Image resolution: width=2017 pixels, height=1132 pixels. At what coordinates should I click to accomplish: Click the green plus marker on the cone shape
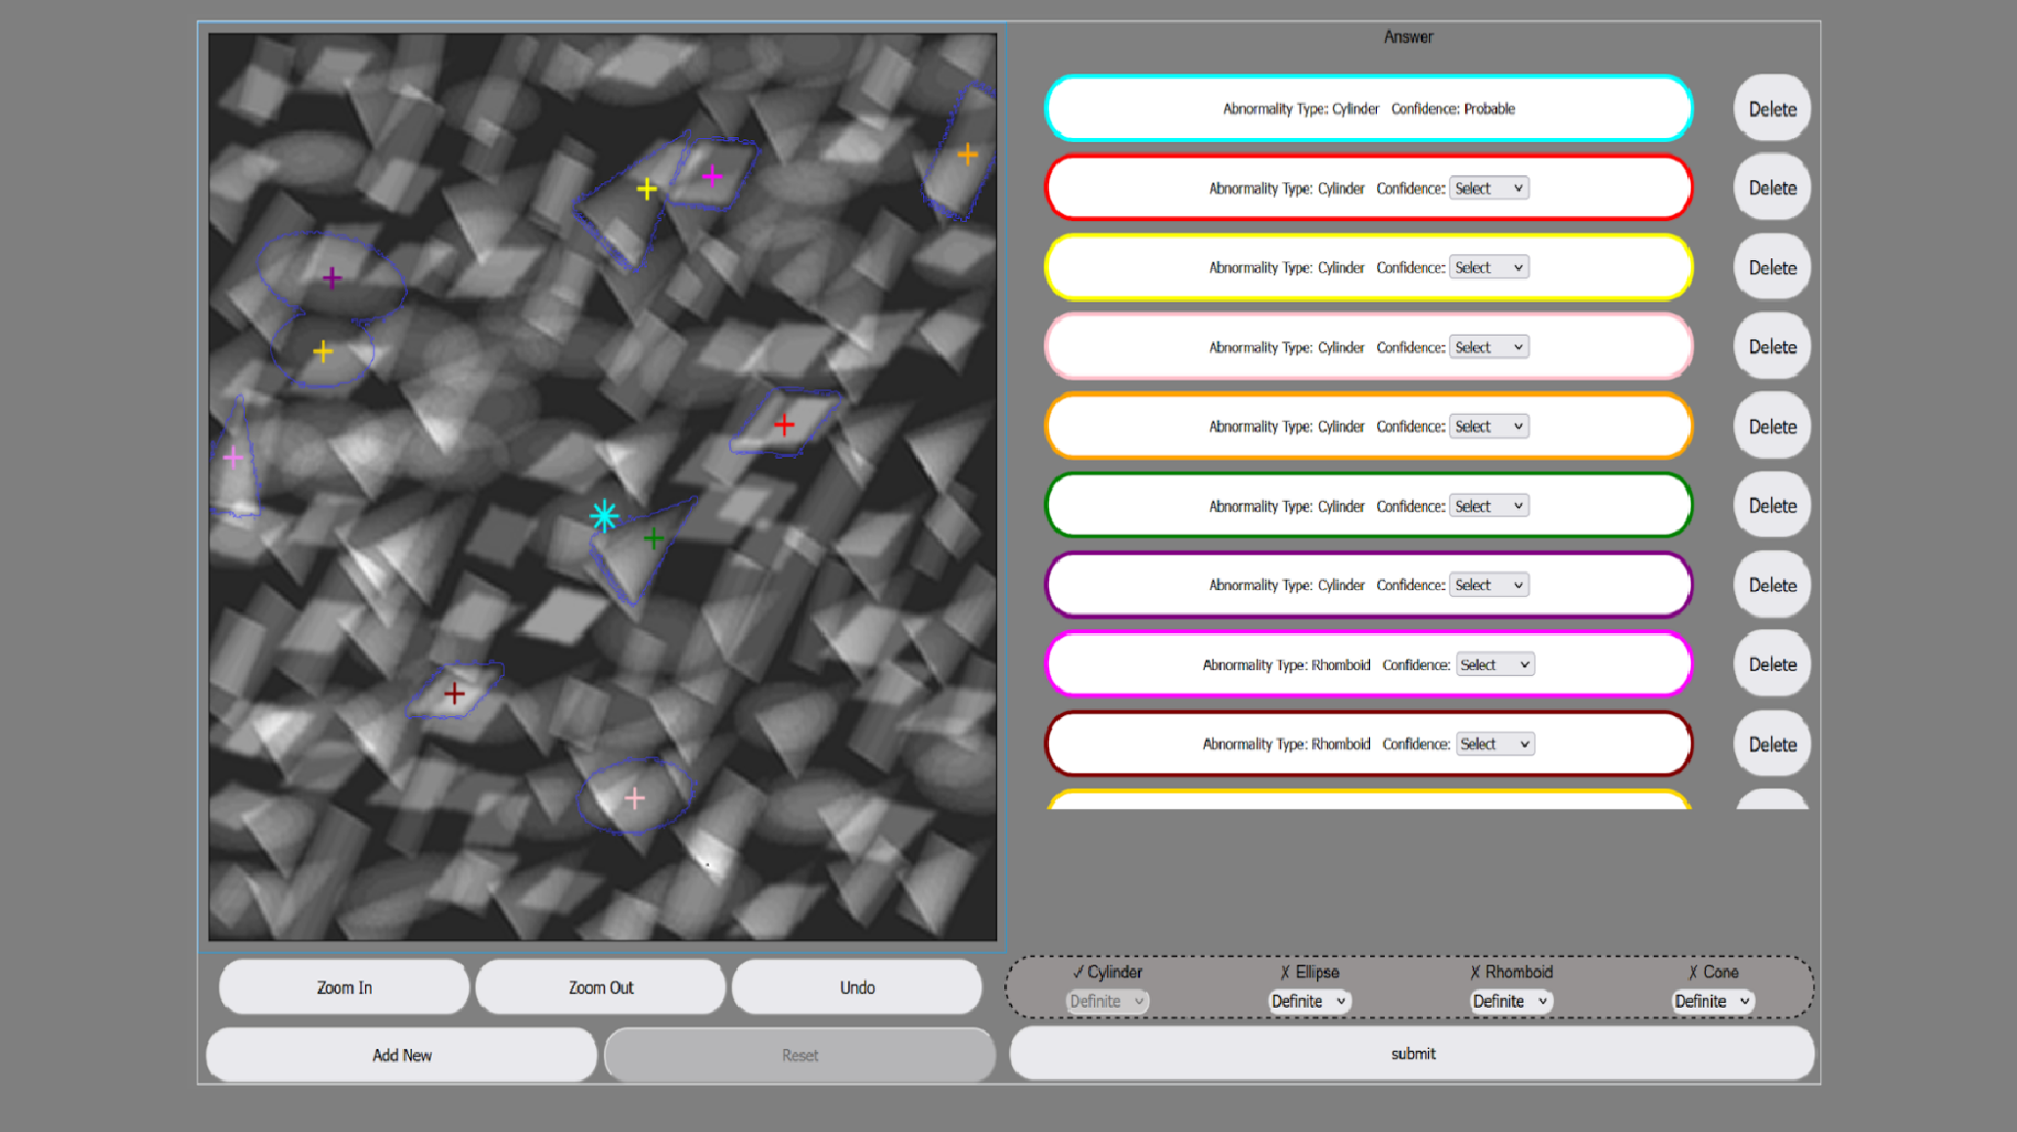(654, 537)
